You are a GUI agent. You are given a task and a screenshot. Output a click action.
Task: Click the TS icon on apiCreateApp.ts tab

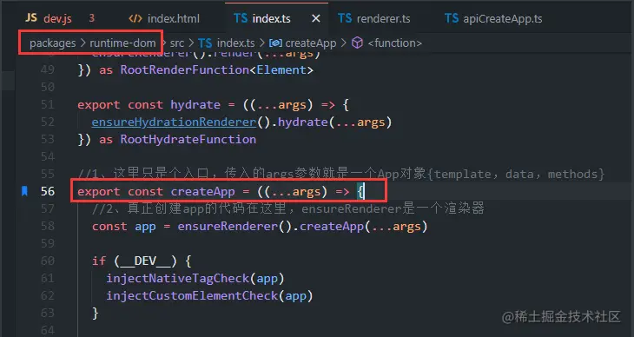pos(452,18)
